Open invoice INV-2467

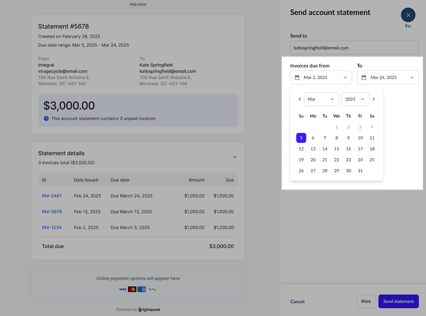click(x=52, y=196)
